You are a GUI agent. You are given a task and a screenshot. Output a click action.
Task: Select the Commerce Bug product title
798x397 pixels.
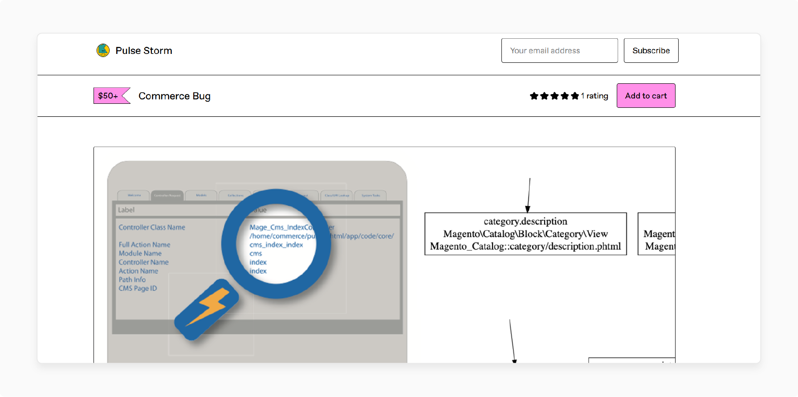coord(175,96)
